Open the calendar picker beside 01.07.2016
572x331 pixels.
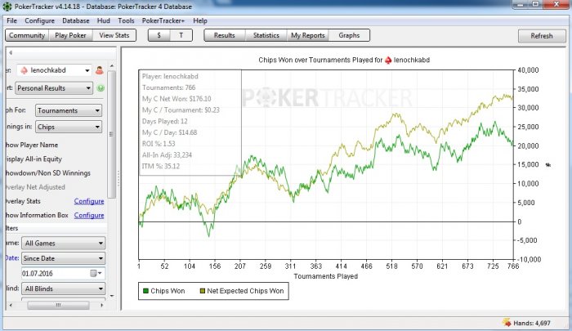click(94, 273)
